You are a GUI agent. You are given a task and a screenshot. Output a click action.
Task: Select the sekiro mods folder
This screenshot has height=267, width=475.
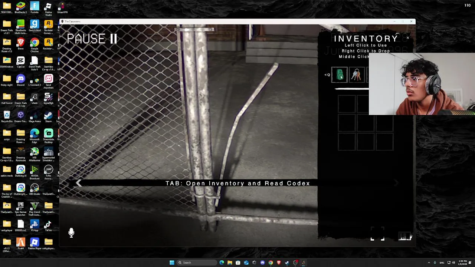(x=7, y=171)
